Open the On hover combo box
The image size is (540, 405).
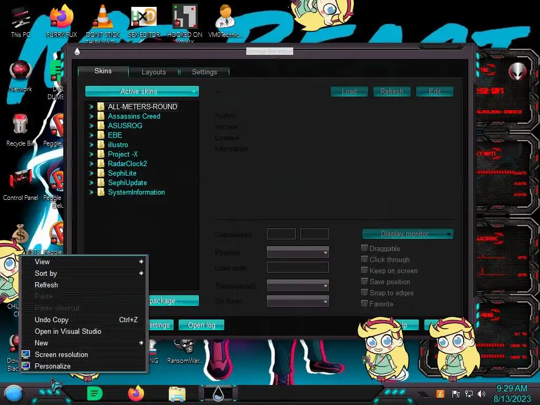pyautogui.click(x=298, y=301)
